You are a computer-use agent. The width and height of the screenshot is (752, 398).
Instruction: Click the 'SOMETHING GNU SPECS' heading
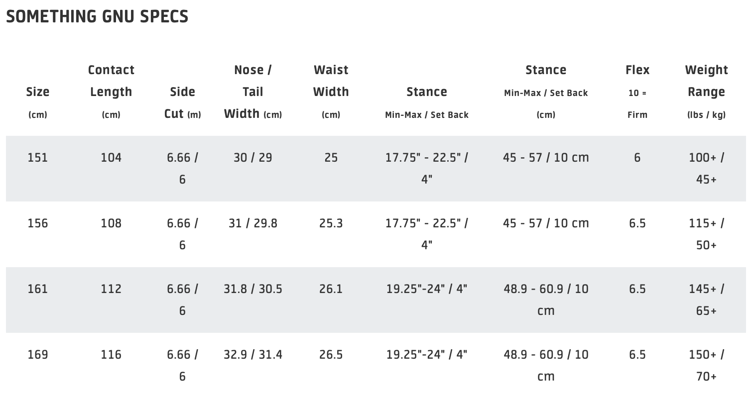coord(97,16)
